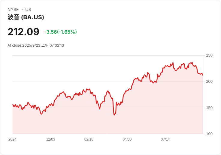
Task: Click the At close timestamp text
Action: (x=36, y=45)
